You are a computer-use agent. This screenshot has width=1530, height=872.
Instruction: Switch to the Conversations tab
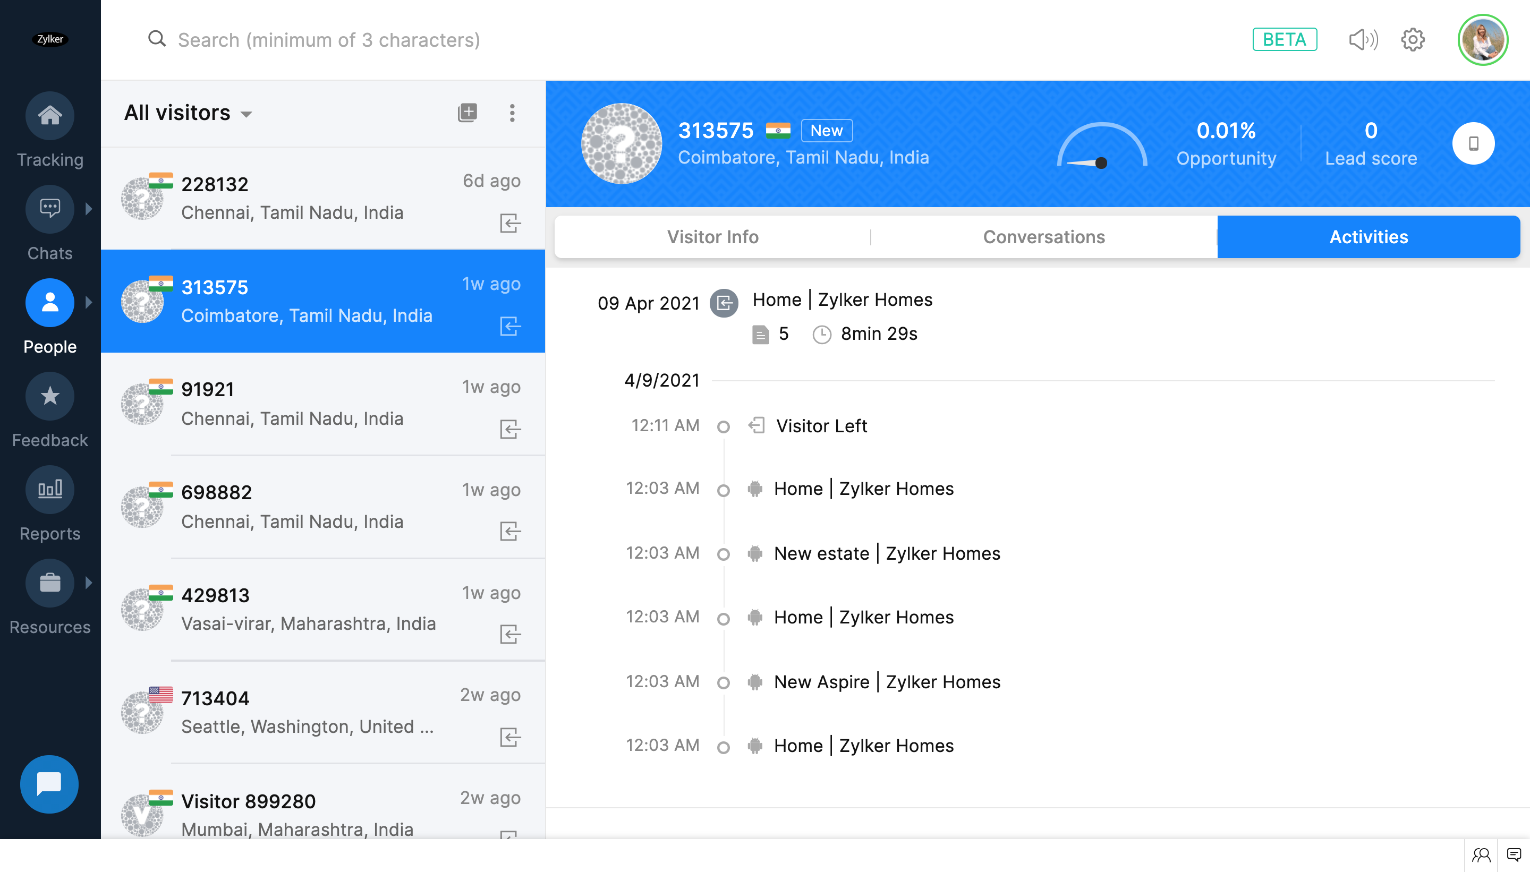click(x=1043, y=236)
